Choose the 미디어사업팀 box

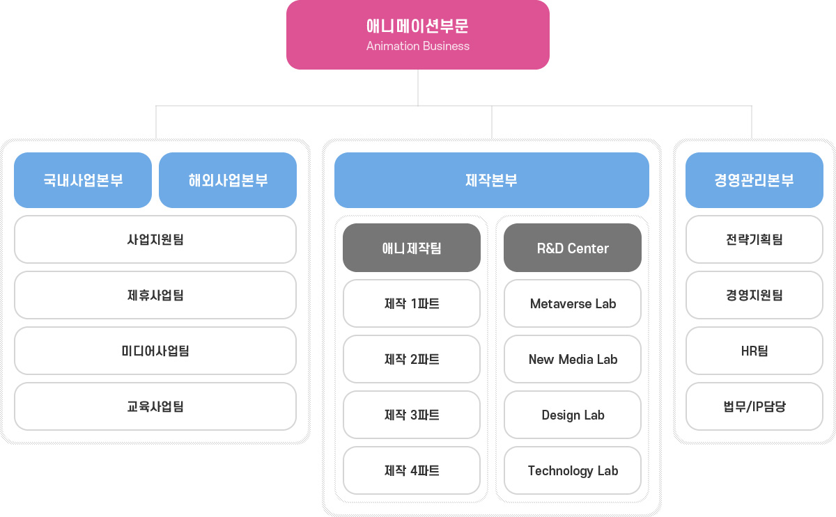(x=155, y=351)
